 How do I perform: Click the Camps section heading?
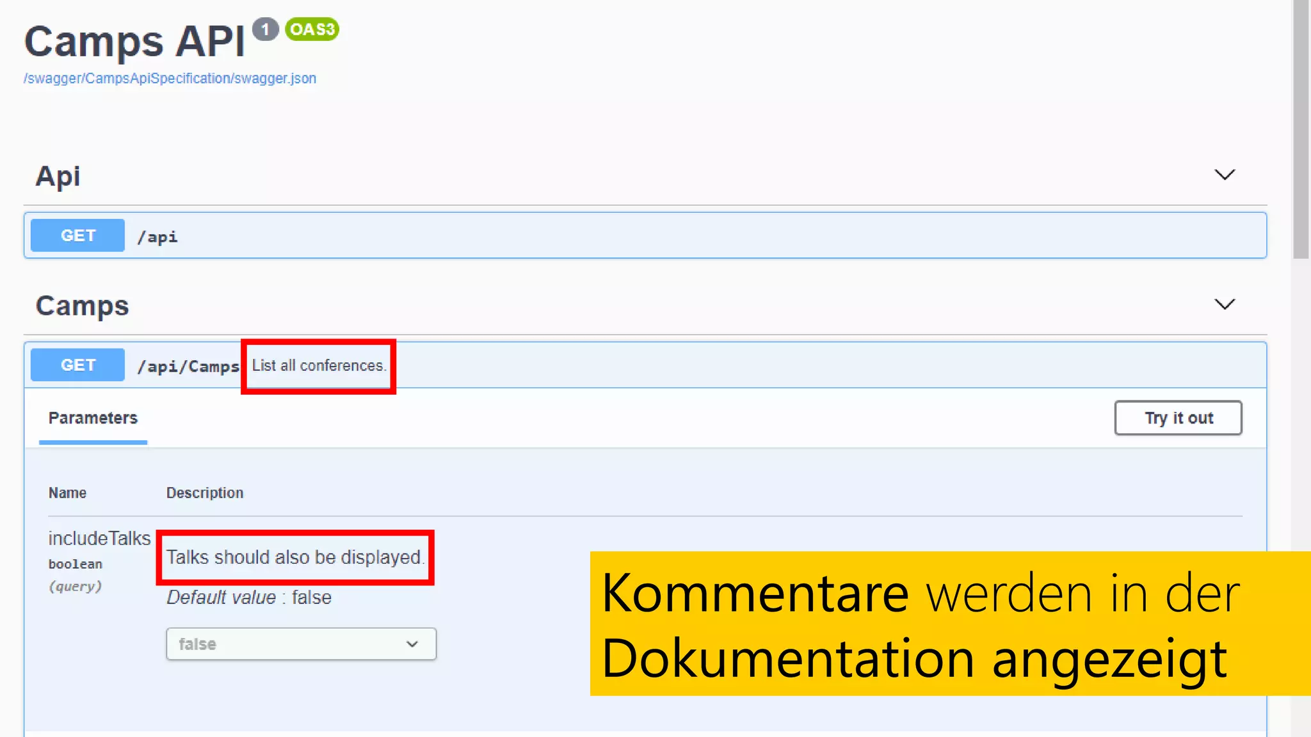tap(83, 306)
